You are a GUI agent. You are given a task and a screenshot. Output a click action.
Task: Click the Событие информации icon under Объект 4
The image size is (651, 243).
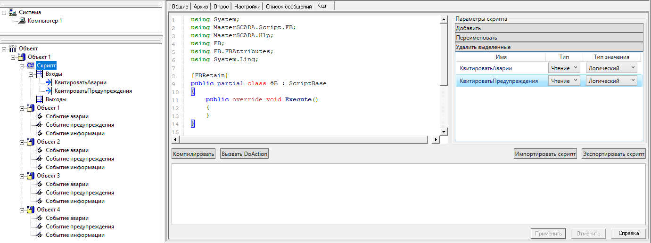40,235
